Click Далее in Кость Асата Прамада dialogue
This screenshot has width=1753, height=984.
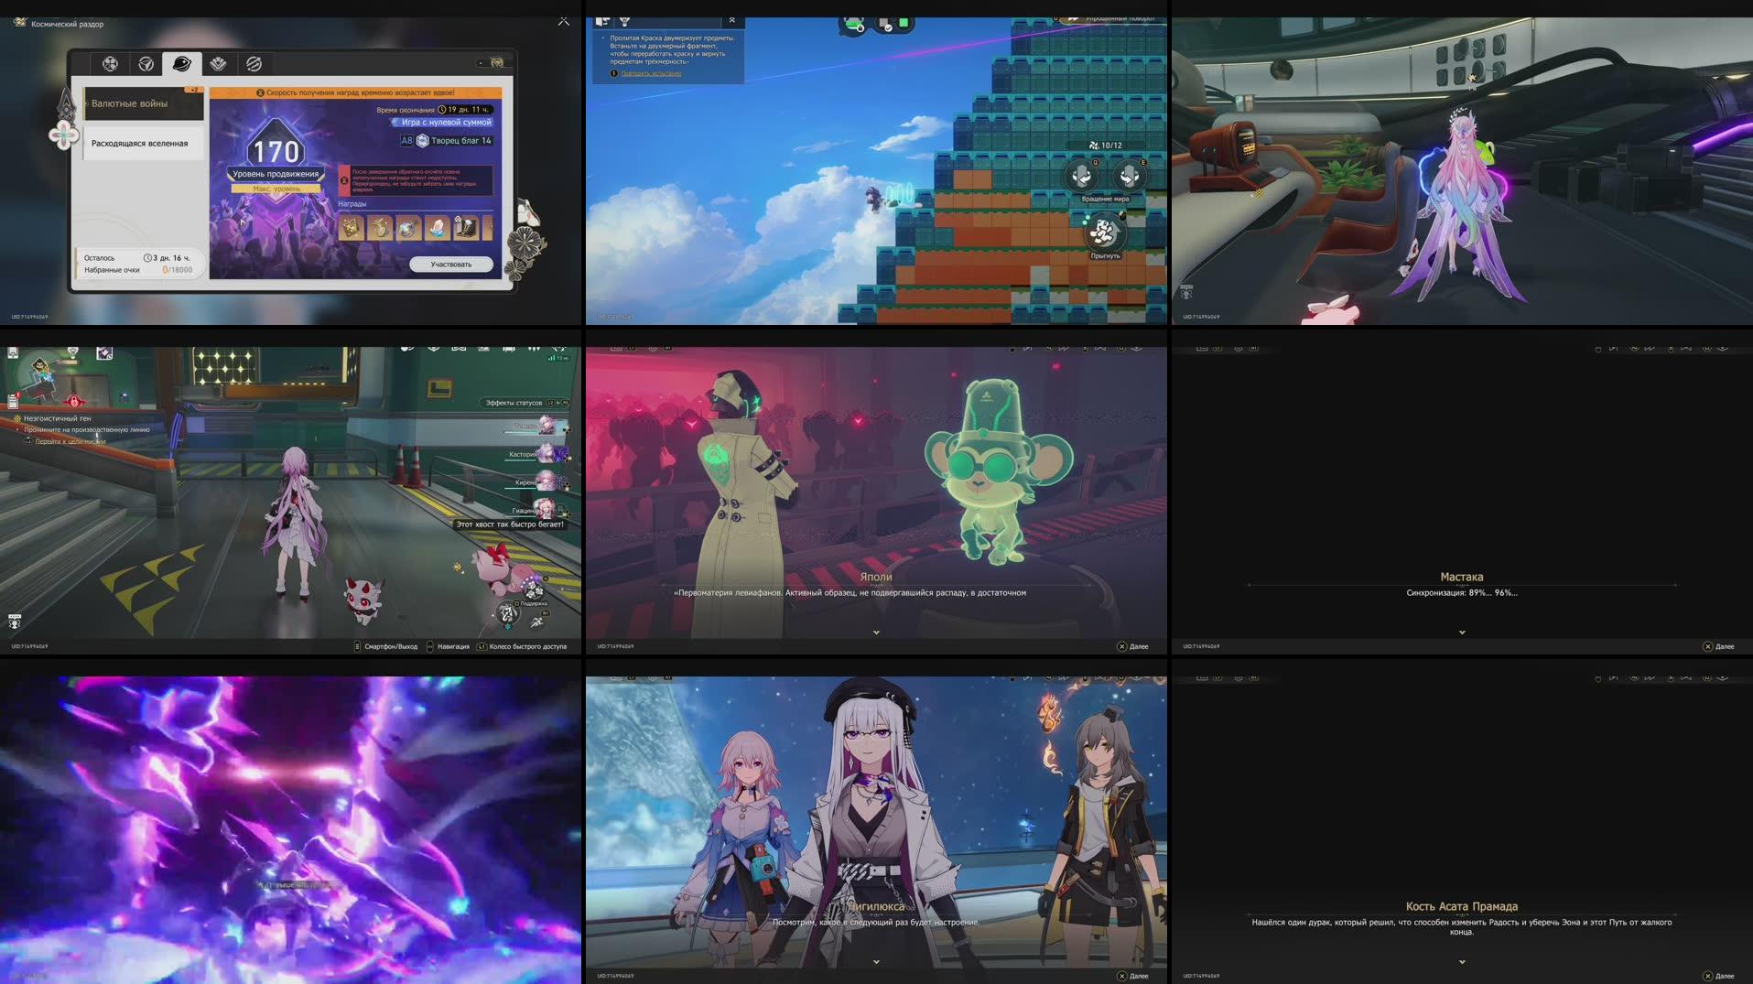[x=1719, y=976]
